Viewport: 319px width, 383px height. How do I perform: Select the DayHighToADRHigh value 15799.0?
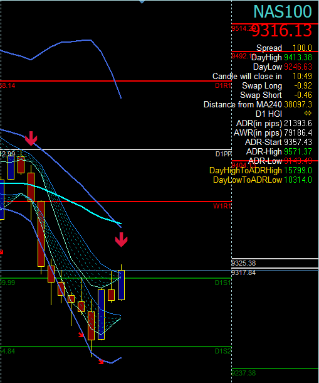[x=298, y=171]
